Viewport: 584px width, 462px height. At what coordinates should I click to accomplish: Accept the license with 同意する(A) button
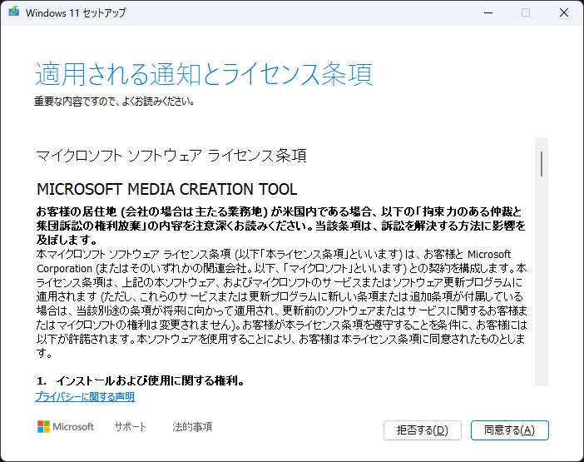point(509,430)
